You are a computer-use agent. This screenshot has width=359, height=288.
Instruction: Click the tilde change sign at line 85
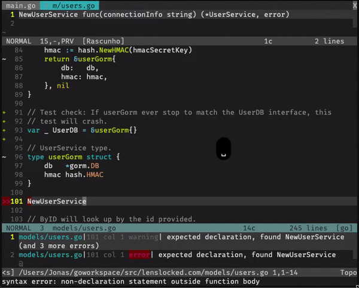coord(4,59)
